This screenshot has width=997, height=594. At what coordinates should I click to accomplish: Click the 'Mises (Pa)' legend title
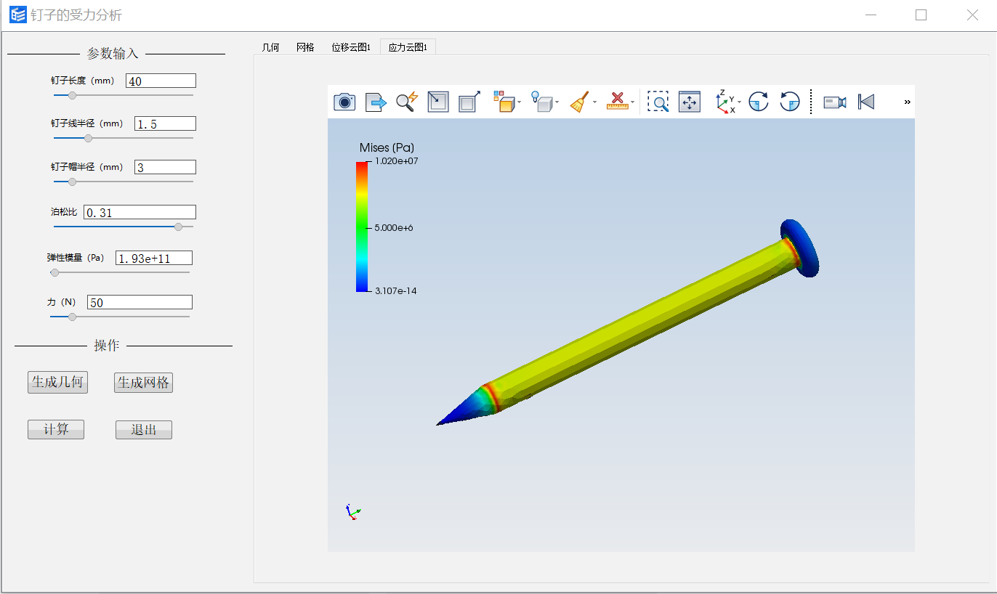click(x=387, y=147)
